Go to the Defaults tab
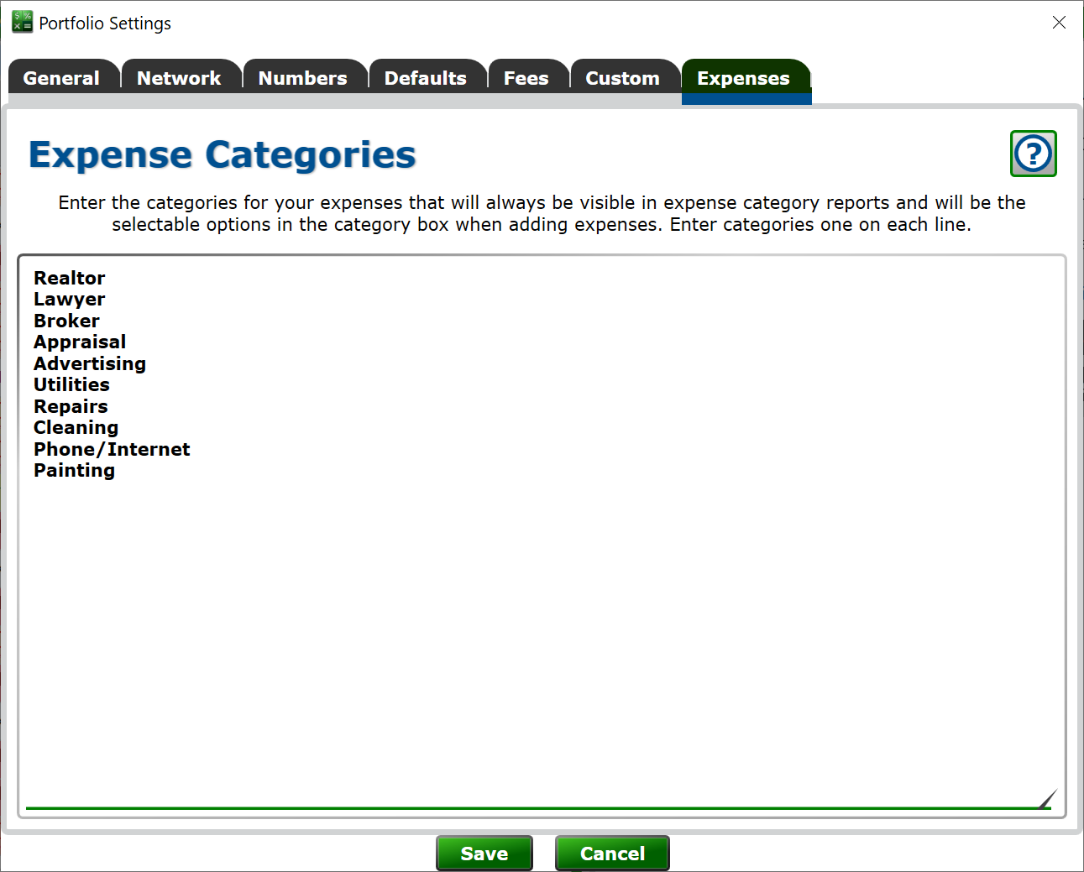1084x872 pixels. 427,77
